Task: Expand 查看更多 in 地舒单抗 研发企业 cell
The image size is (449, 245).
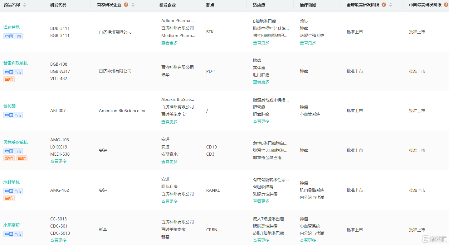Action: pyautogui.click(x=169, y=201)
